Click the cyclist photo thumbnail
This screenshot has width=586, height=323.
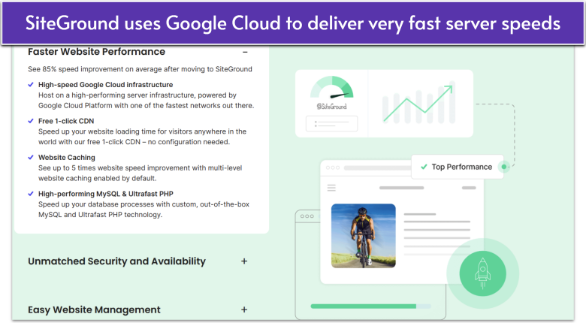pos(364,236)
